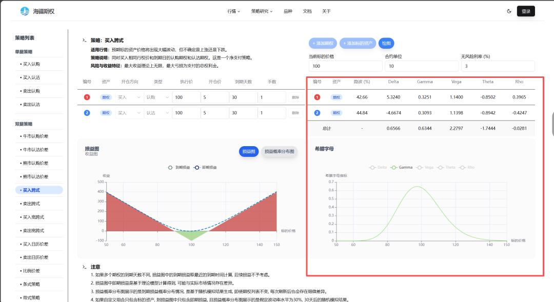Click the 期权 tag in first Greeks table row
Viewport: 554px width, 302px height.
336,97
